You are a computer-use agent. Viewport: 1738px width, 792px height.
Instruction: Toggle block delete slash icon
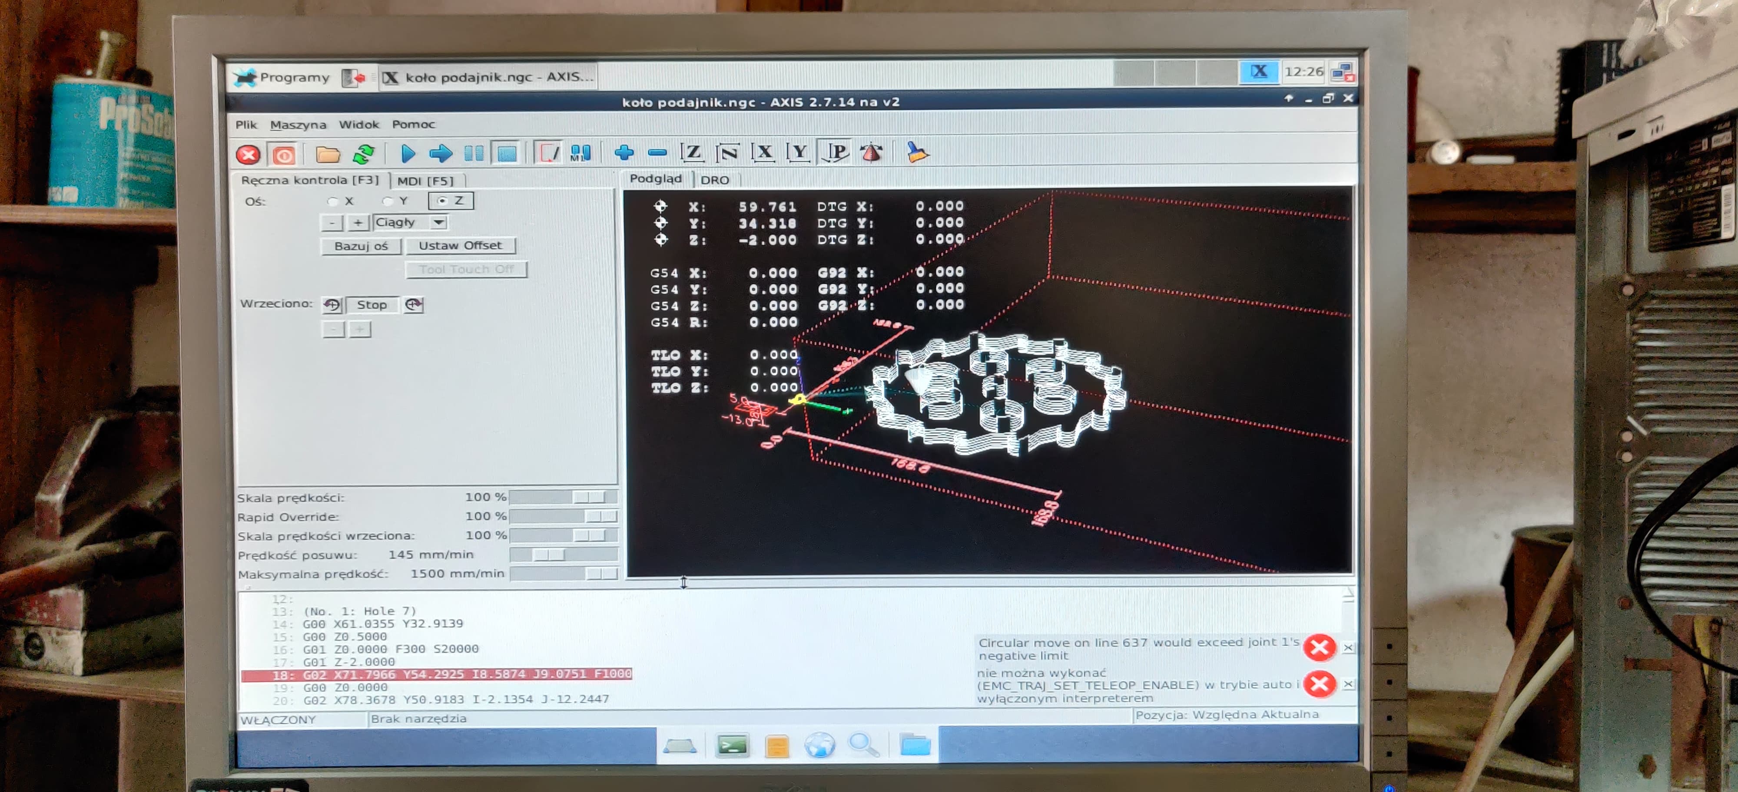tap(548, 153)
